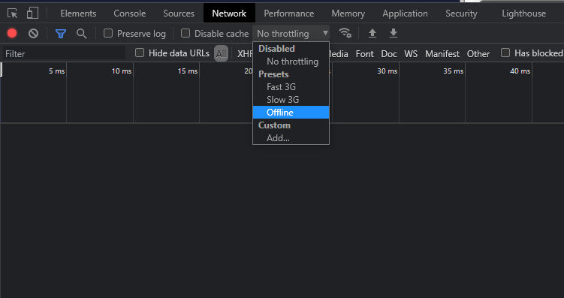Focus the Filter text field

pyautogui.click(x=64, y=53)
